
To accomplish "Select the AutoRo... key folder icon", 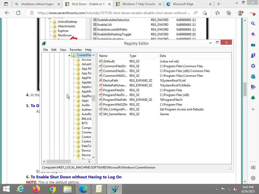I will [78, 114].
